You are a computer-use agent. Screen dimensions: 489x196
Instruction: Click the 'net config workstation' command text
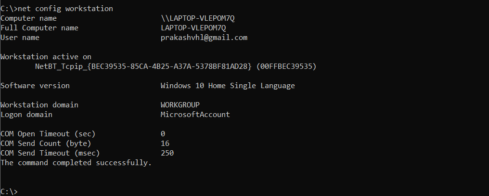65,9
